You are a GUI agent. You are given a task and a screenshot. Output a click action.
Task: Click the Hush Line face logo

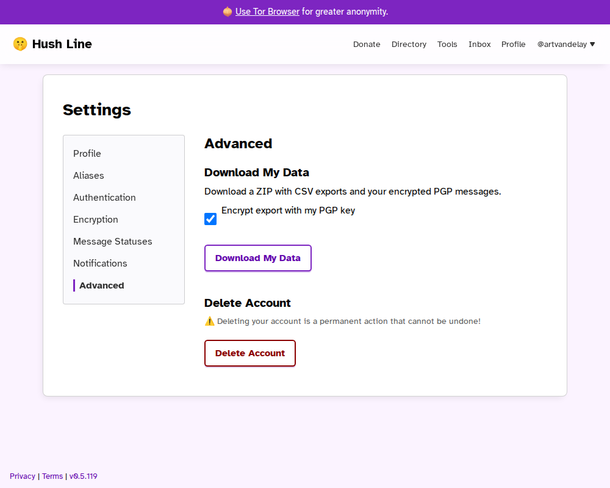coord(20,44)
